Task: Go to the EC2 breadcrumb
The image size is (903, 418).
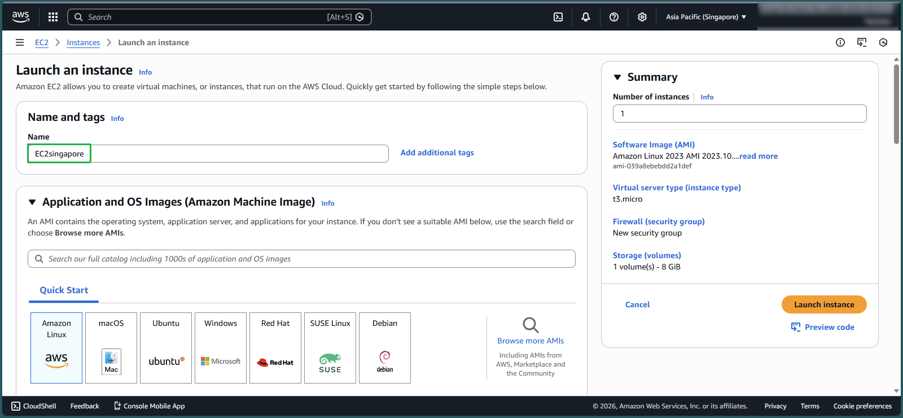Action: click(42, 42)
